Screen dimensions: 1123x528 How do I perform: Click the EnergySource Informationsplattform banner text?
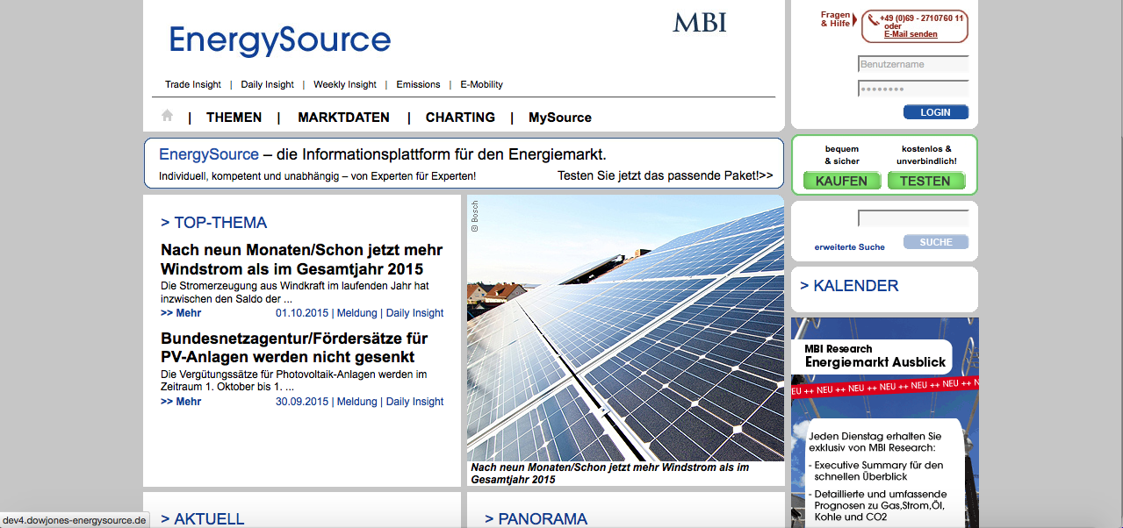[383, 154]
